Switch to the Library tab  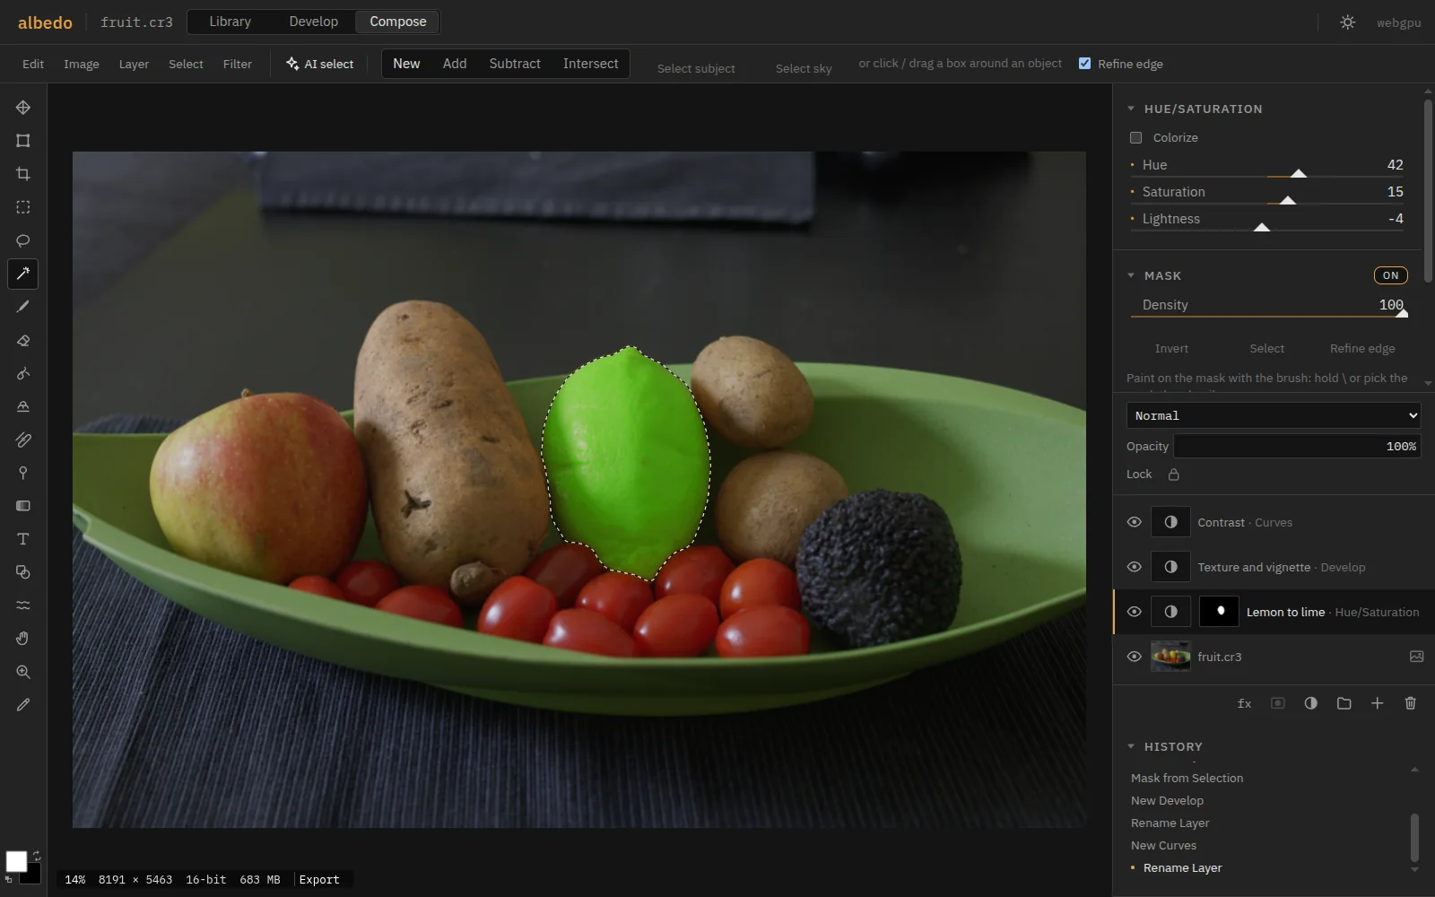point(230,22)
